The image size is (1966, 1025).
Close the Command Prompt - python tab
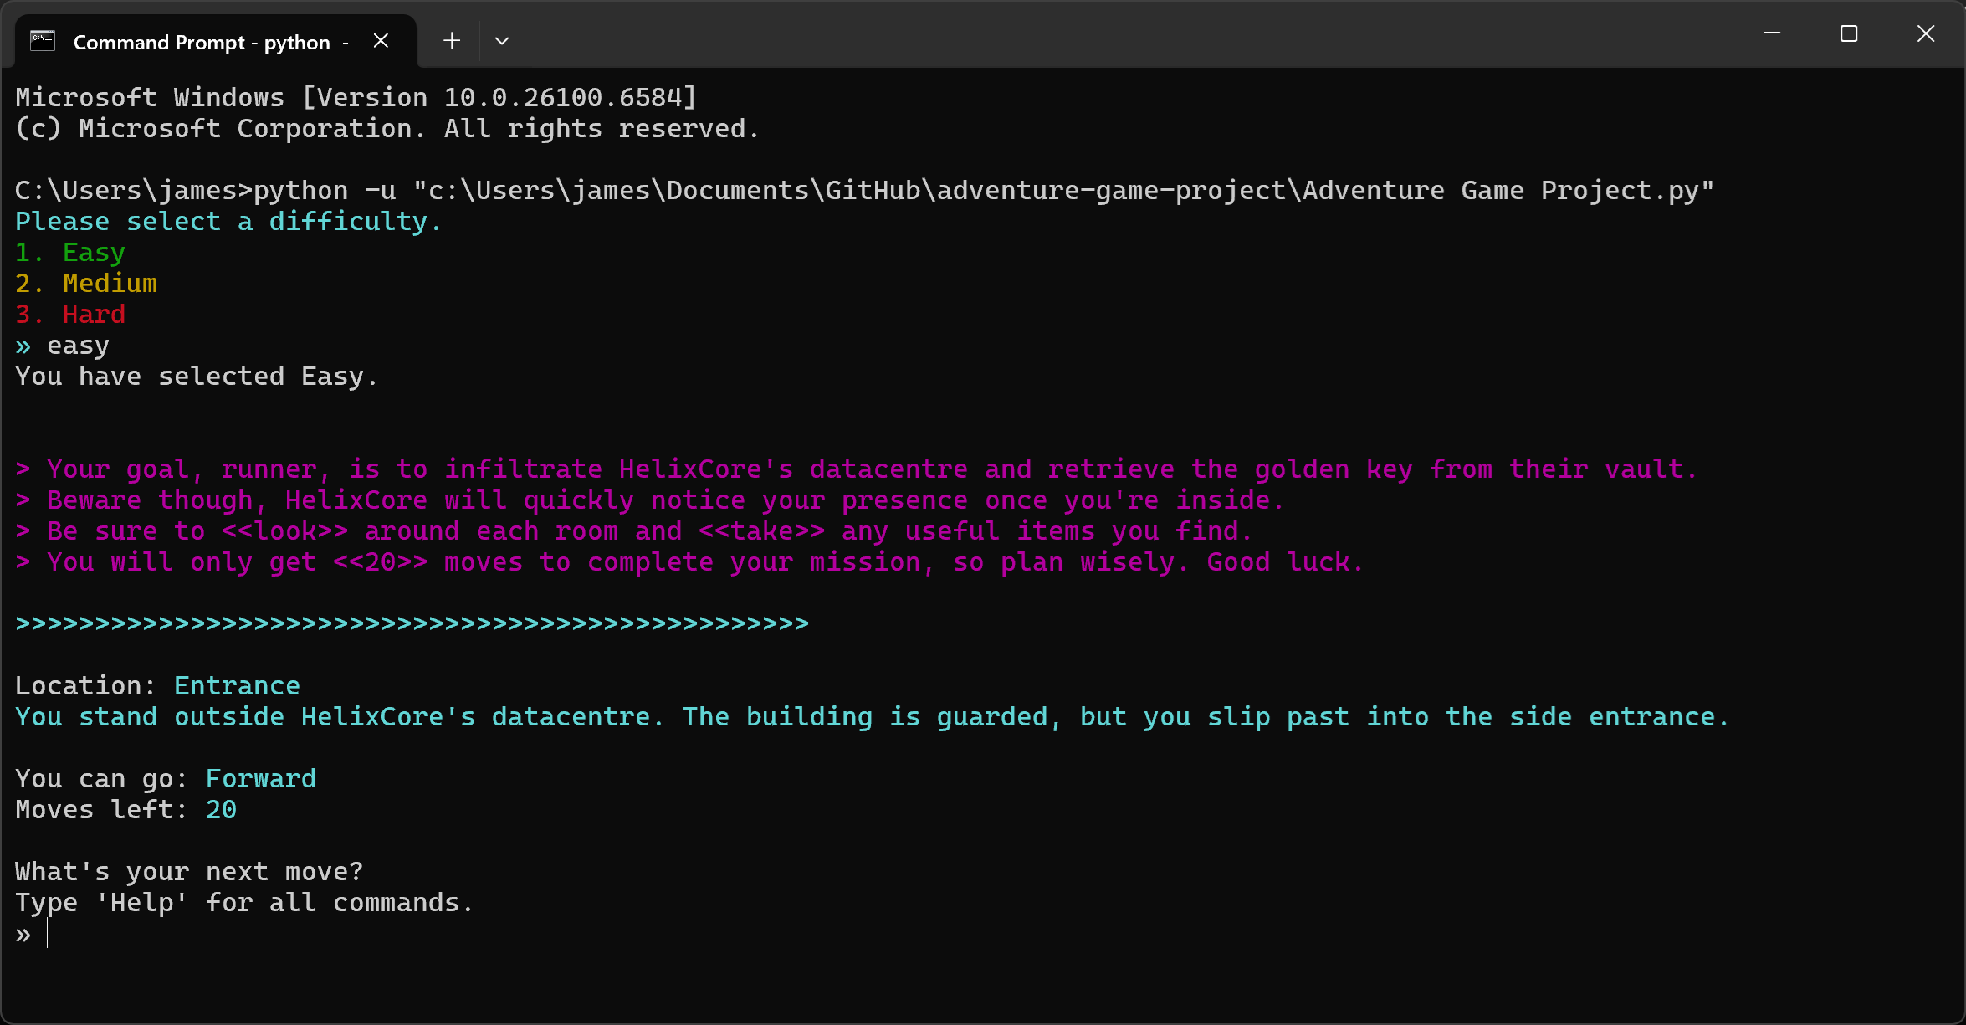click(381, 41)
